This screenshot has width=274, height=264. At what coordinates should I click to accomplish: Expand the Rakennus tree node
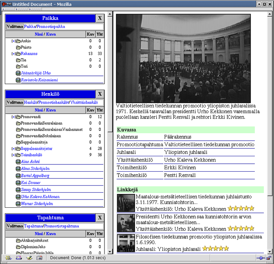[13, 54]
